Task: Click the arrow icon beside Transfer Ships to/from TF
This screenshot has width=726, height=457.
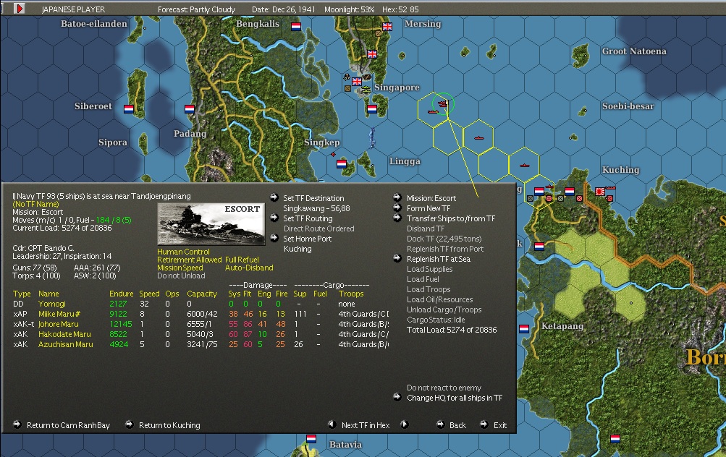Action: pyautogui.click(x=397, y=218)
